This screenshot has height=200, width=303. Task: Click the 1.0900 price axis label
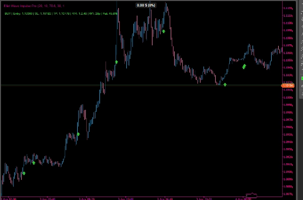288,172
